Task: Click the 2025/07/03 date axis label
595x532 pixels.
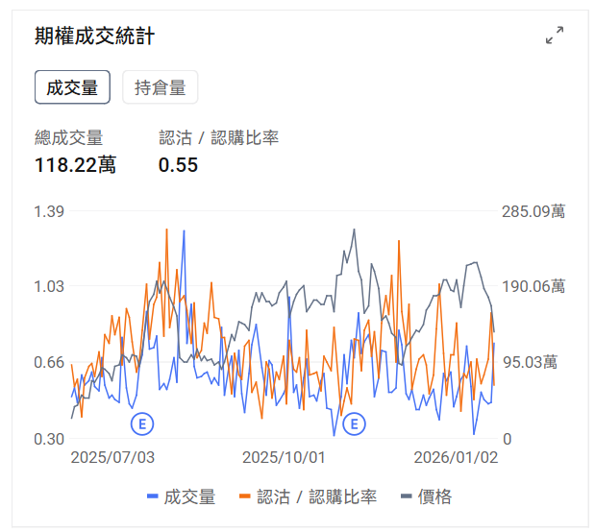Action: [x=112, y=458]
